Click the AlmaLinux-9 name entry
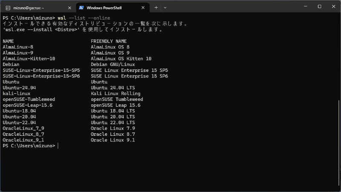 coord(18,53)
